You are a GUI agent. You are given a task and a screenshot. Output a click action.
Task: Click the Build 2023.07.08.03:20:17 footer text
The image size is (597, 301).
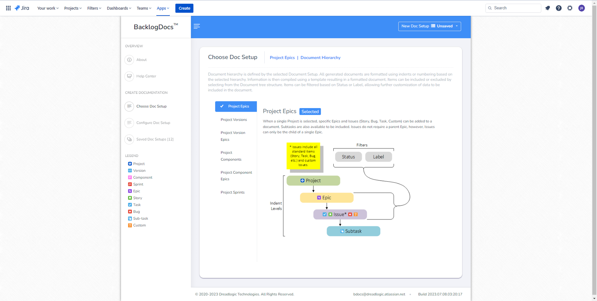point(440,294)
